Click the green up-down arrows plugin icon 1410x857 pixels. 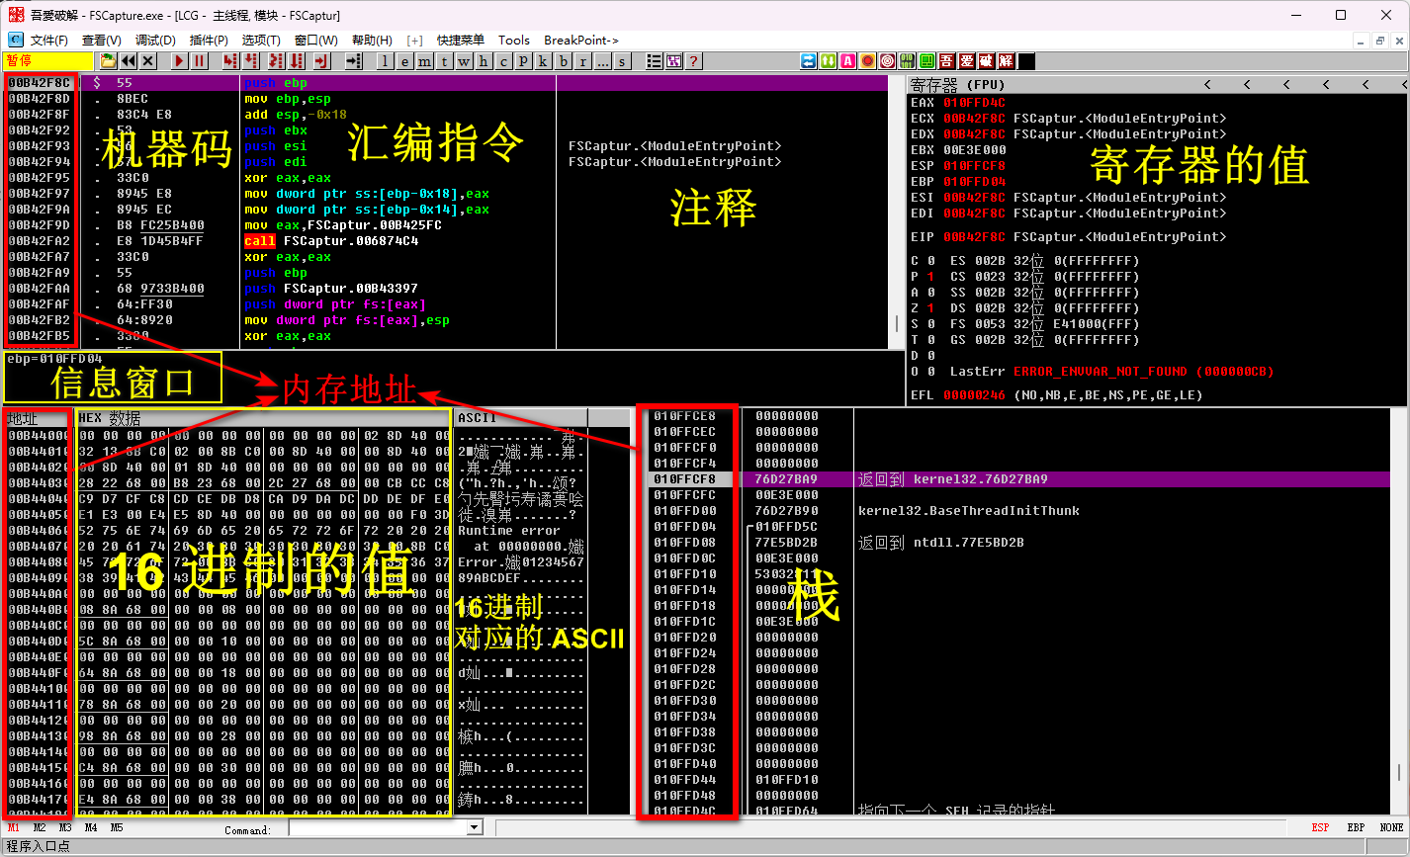pos(829,60)
